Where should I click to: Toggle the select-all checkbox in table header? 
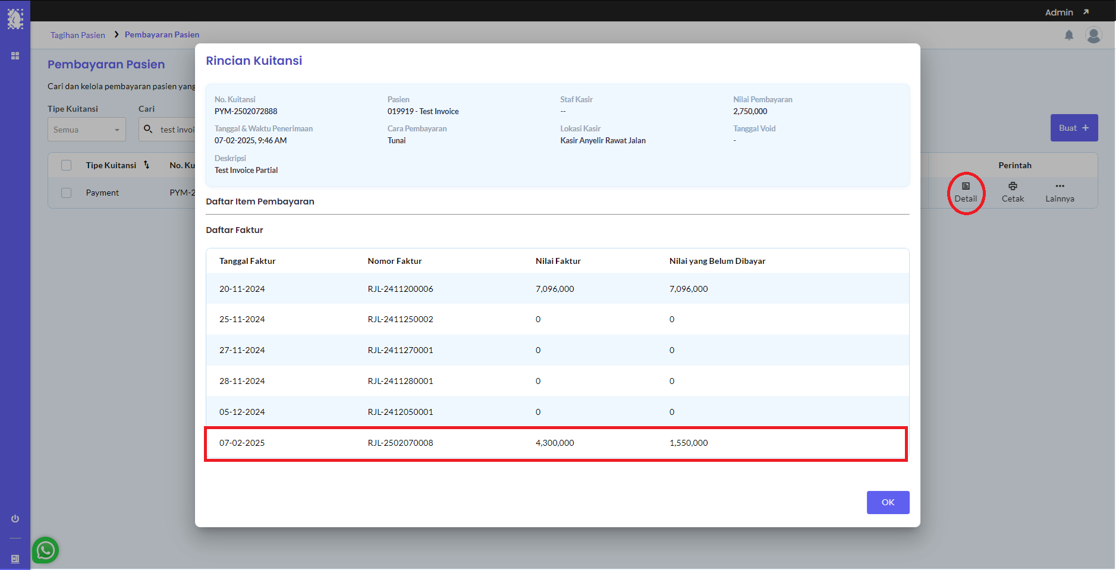click(67, 165)
